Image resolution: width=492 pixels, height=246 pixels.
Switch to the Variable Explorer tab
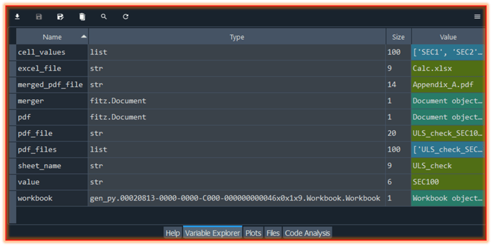(212, 233)
